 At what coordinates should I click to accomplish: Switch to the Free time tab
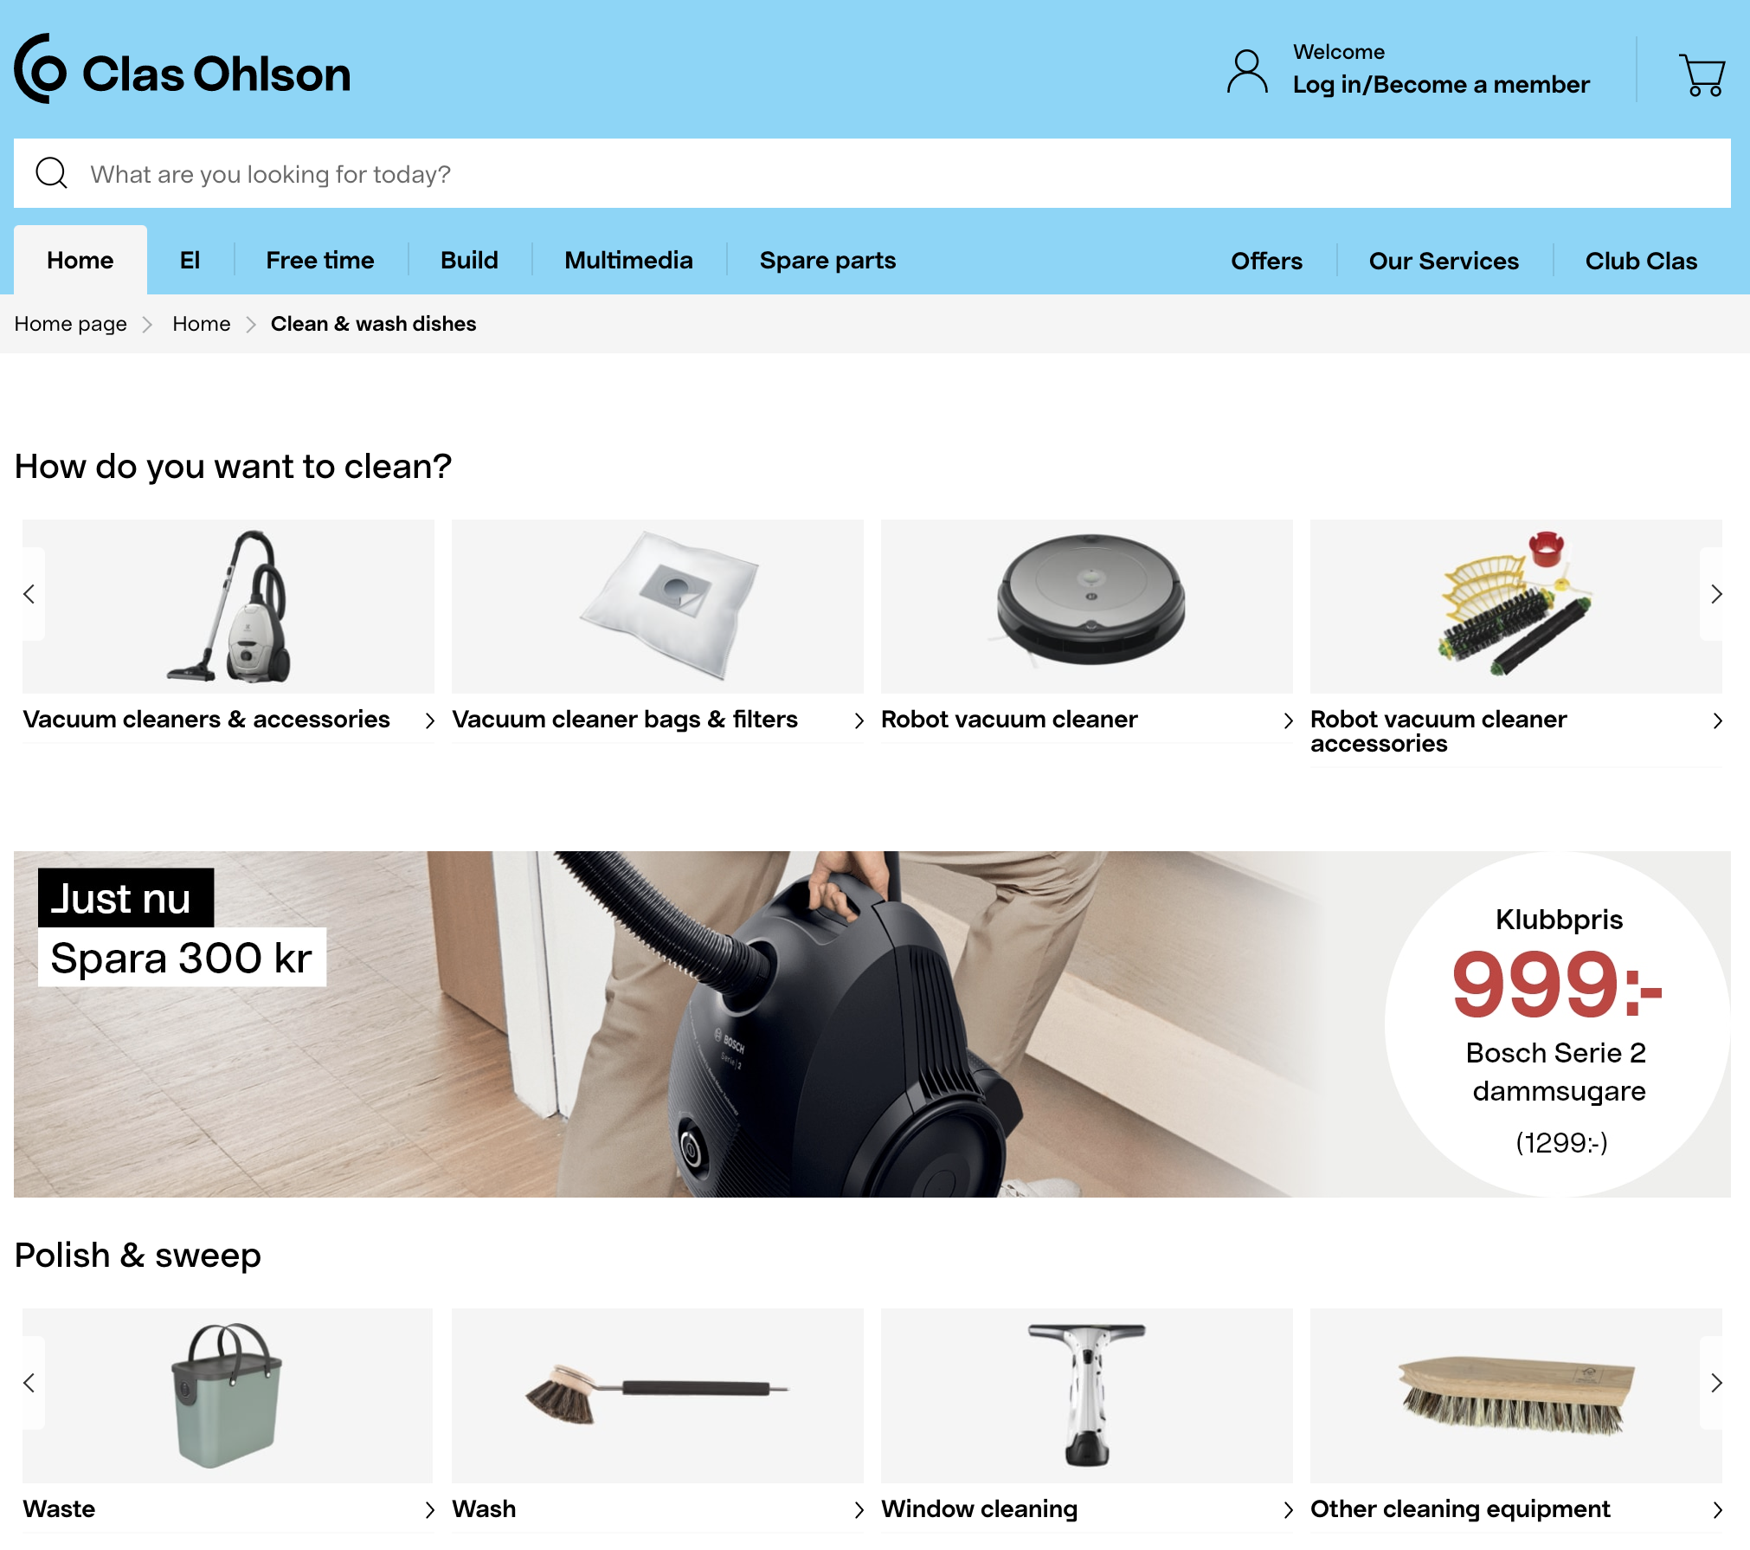tap(320, 260)
